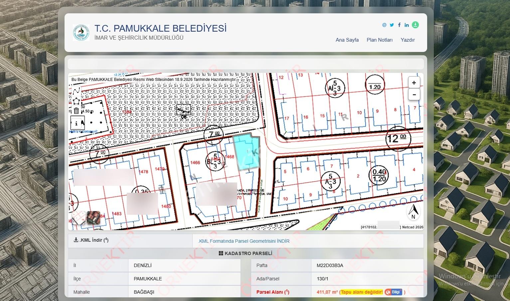Select the polygon area drawing tool
The width and height of the screenshot is (510, 301).
click(77, 101)
